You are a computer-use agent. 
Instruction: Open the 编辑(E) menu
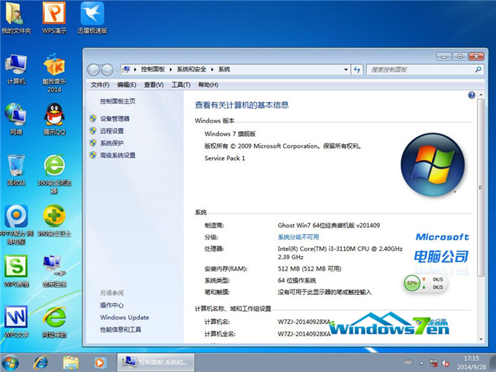[127, 85]
